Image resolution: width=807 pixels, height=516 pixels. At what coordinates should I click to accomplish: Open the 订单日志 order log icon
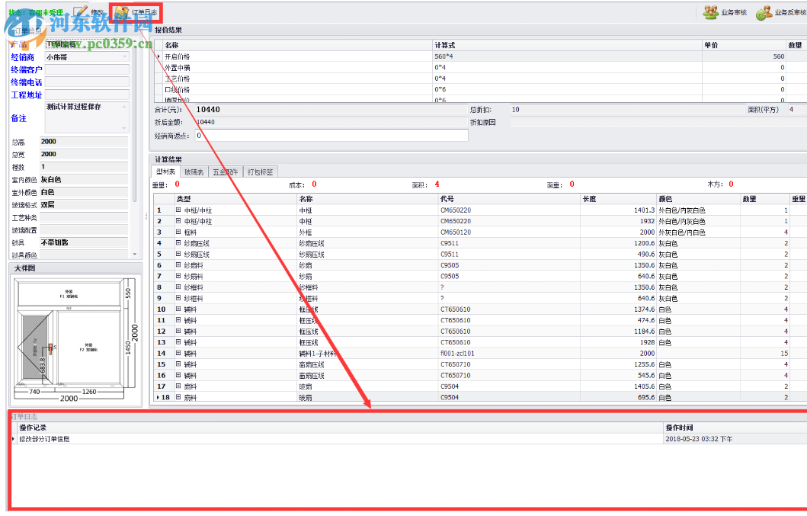click(122, 12)
